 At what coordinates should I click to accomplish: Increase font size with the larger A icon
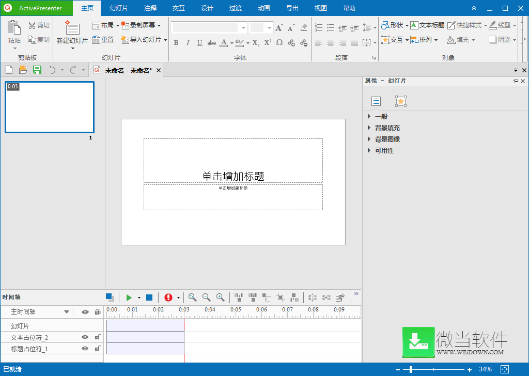pyautogui.click(x=279, y=28)
